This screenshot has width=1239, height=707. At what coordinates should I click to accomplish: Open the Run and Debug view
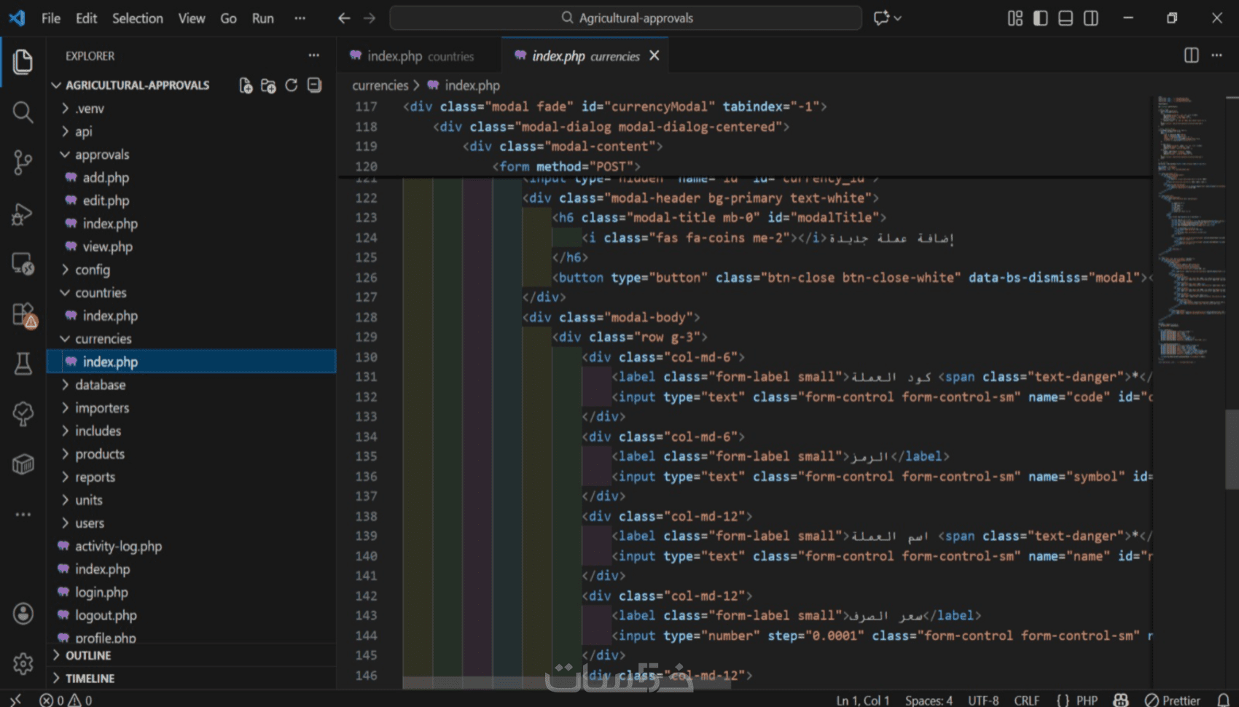coord(23,214)
